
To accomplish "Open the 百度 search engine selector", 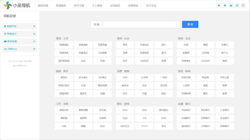I will (x=97, y=24).
